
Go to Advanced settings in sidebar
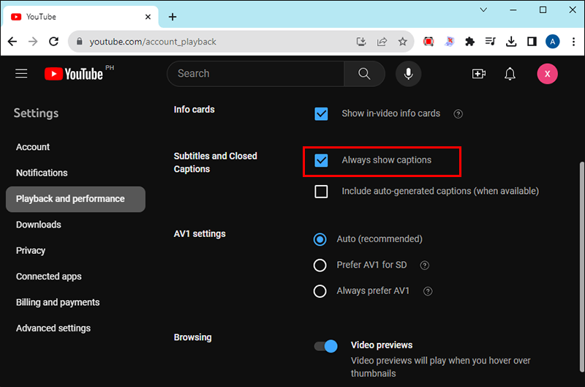[x=53, y=328]
